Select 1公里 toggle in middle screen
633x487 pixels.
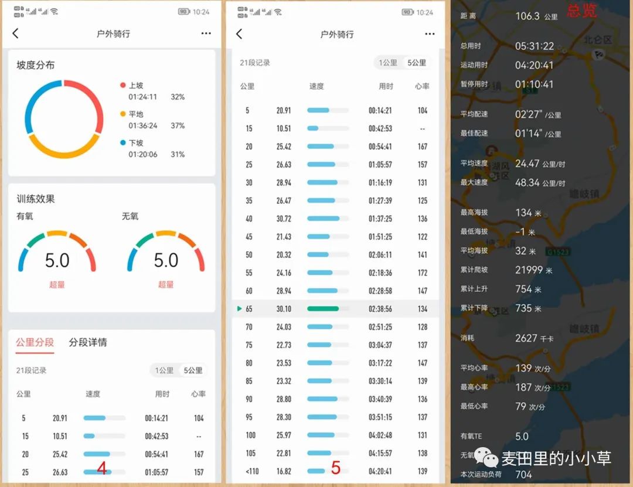pyautogui.click(x=388, y=63)
